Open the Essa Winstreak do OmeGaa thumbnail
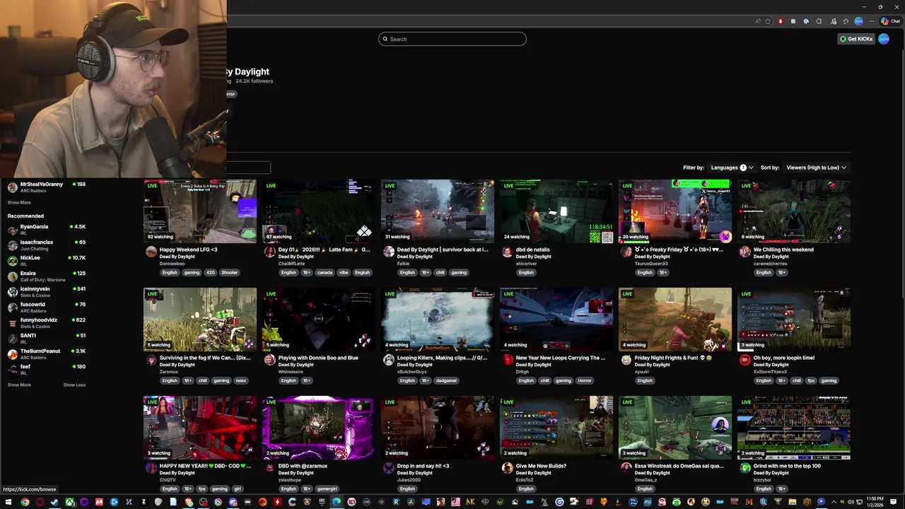905x509 pixels. tap(675, 428)
